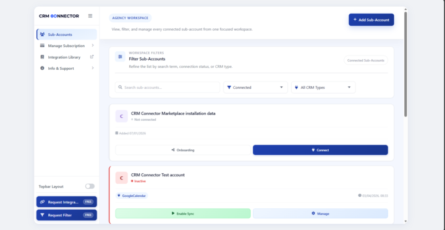Click the 'Not connected' status text
Screen dimensions: 445x230
[x=145, y=120]
